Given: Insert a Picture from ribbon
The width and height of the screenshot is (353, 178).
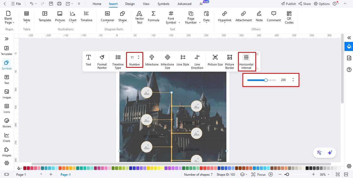Looking at the screenshot, I should [x=60, y=17].
